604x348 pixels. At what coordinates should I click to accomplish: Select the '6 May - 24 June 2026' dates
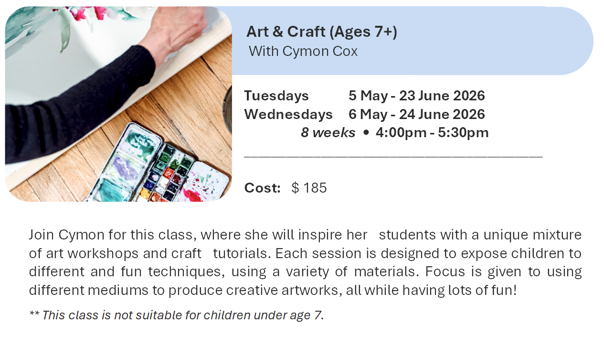416,114
